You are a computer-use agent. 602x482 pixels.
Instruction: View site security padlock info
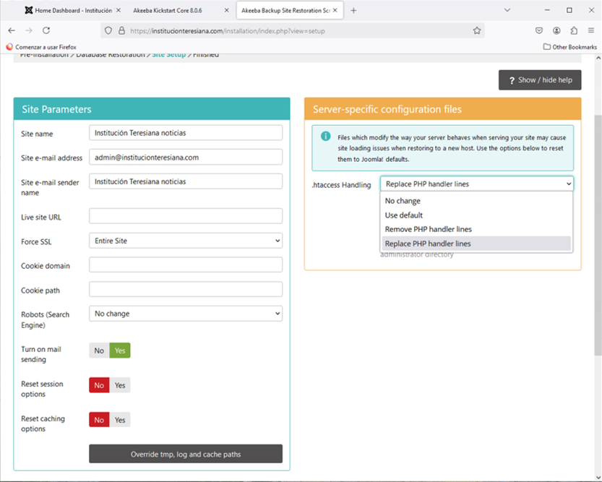(121, 30)
